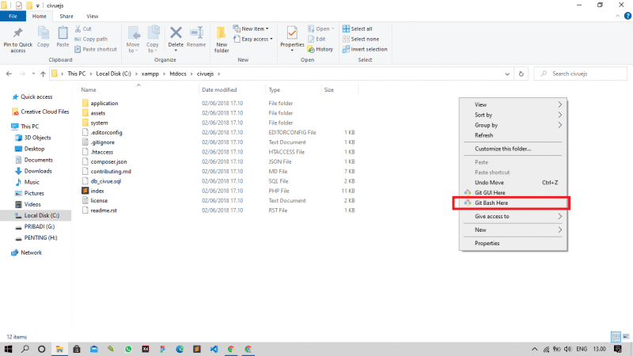Click Select all in ribbon
633x356 pixels.
[367, 28]
